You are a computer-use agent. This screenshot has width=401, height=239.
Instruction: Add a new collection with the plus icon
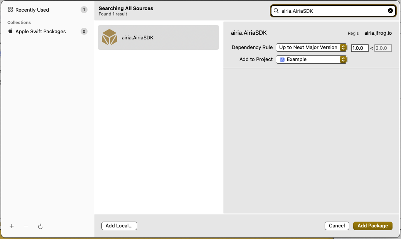[x=12, y=226]
